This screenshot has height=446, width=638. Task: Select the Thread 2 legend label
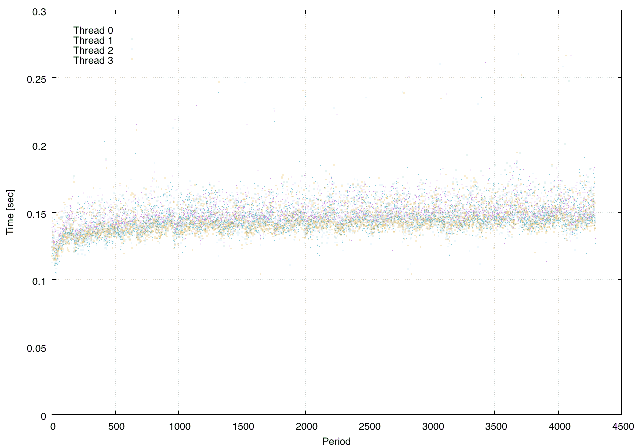93,50
